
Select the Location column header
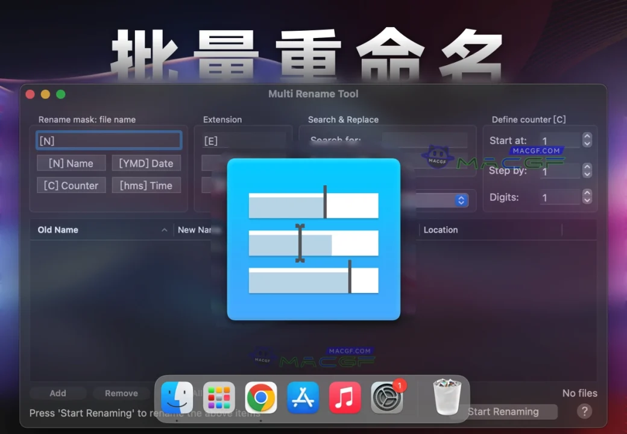point(441,230)
